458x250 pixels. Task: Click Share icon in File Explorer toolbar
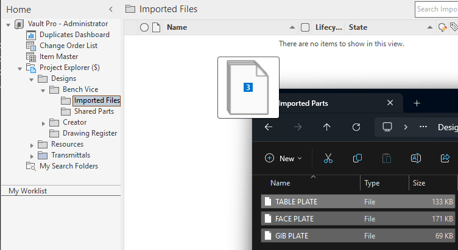(x=445, y=158)
